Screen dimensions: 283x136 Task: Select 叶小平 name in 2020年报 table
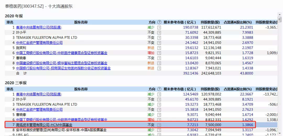(21, 33)
